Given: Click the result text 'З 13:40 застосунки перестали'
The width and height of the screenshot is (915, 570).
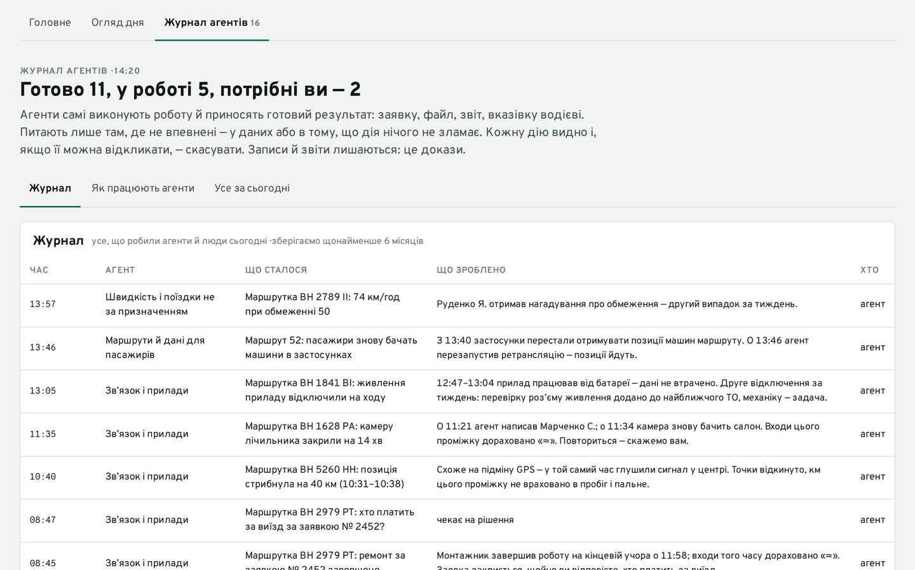Looking at the screenshot, I should (623, 348).
